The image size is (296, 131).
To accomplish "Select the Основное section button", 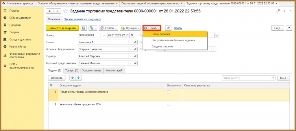I will [x=54, y=19].
